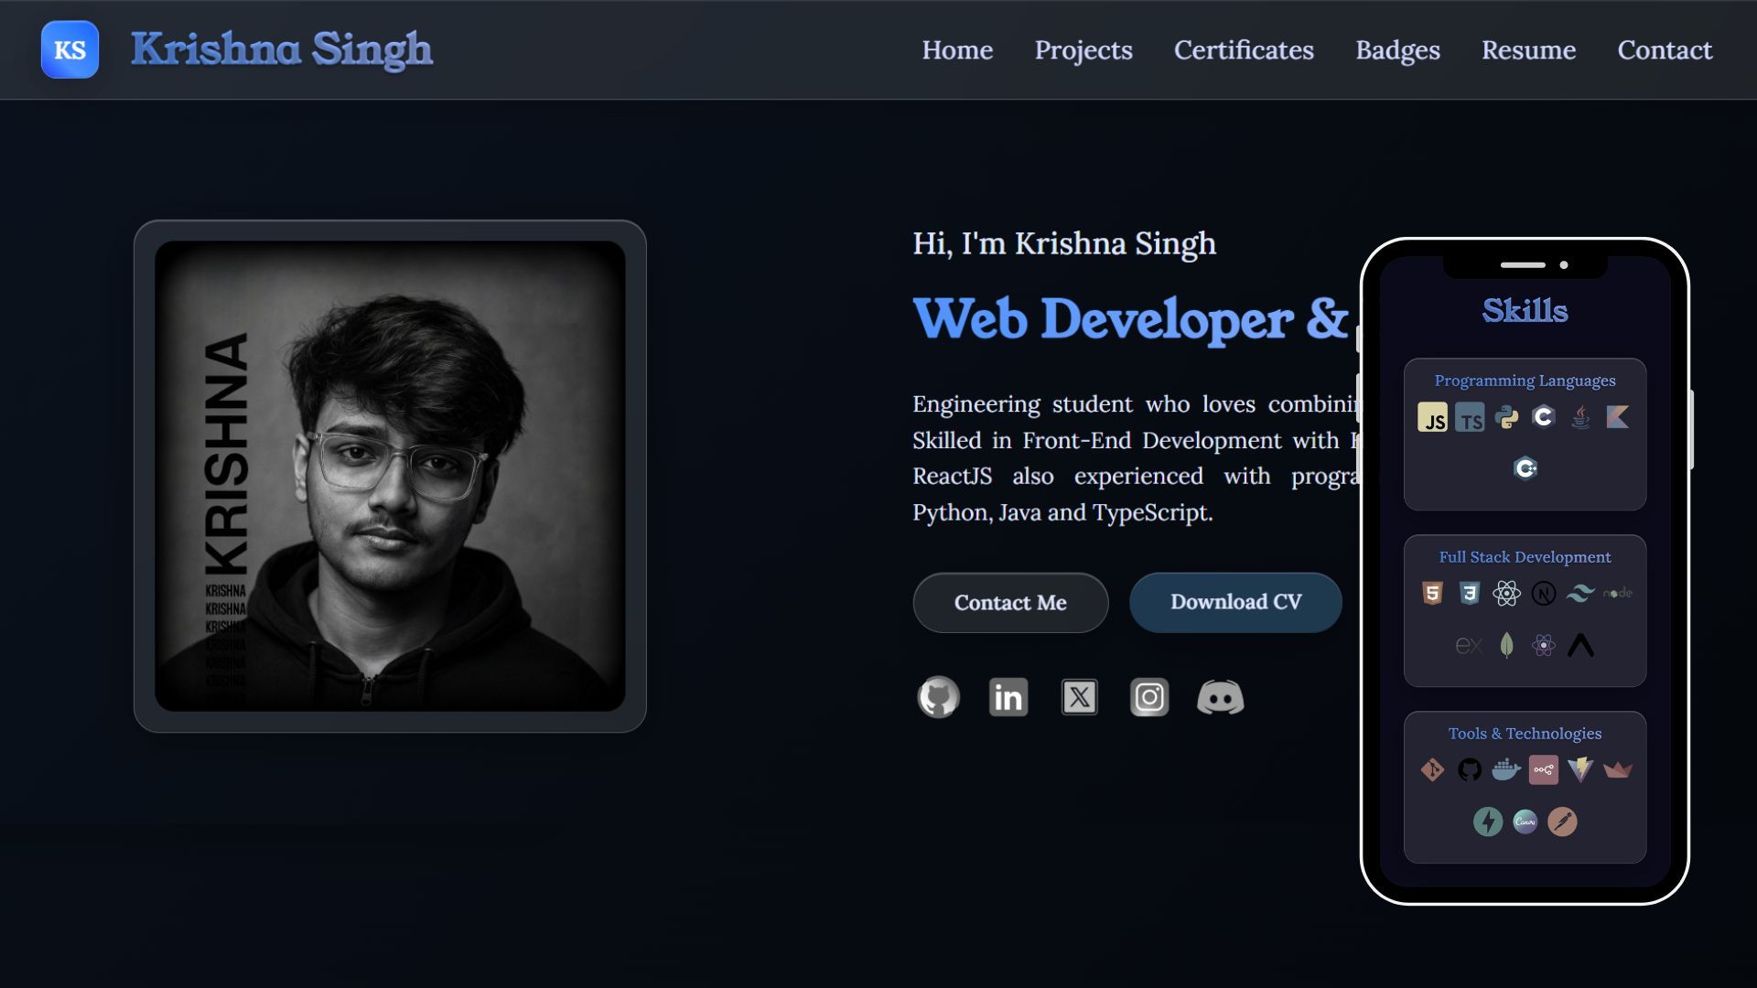
Task: Open the LinkedIn profile icon
Action: 1008,698
